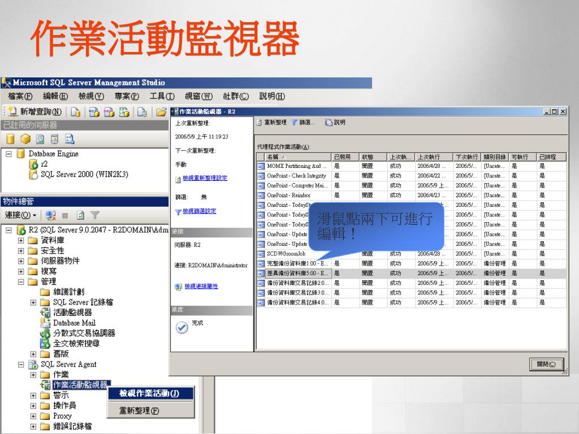Image resolution: width=579 pixels, height=434 pixels.
Task: Sort jobs by the 類別目錄 column header
Action: 495,157
